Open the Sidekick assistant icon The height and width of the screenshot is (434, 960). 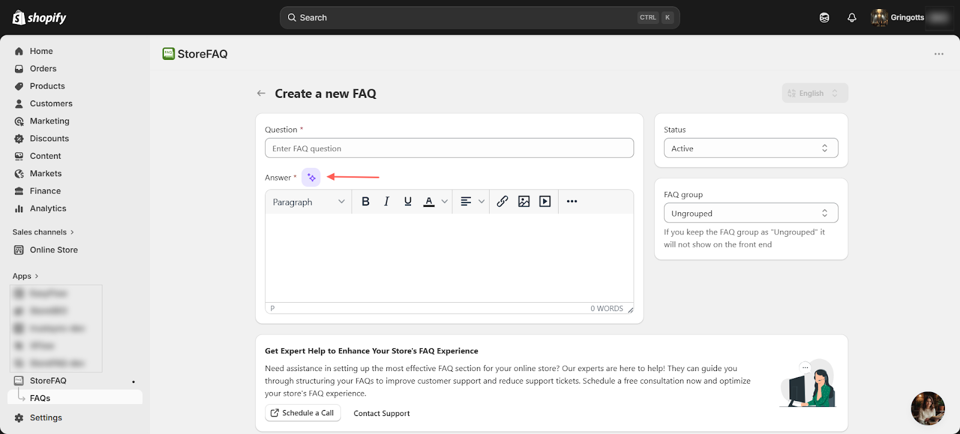(824, 17)
